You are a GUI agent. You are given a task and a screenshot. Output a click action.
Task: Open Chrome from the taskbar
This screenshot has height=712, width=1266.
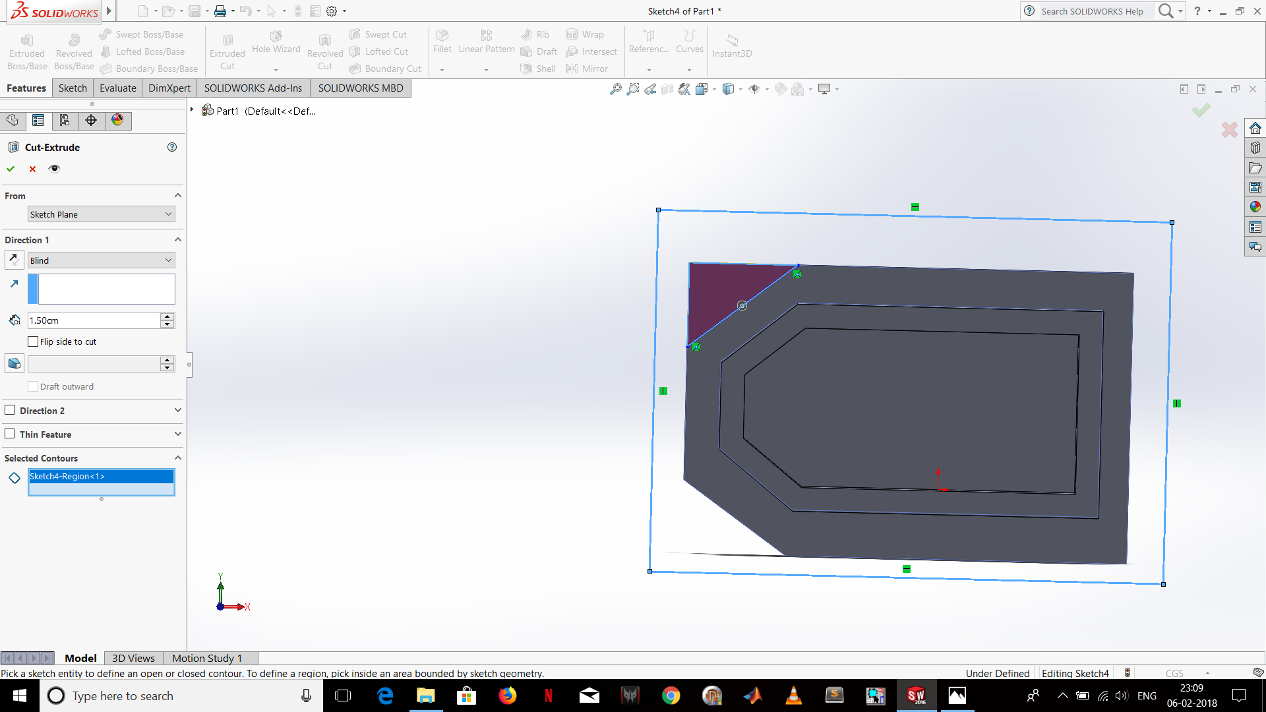click(671, 696)
